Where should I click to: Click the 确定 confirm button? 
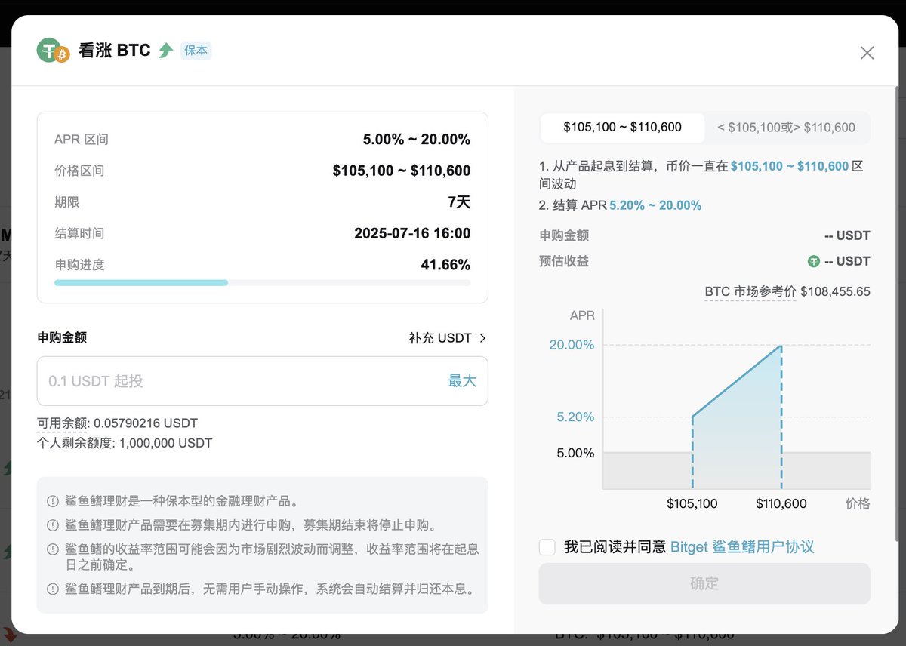pyautogui.click(x=704, y=583)
